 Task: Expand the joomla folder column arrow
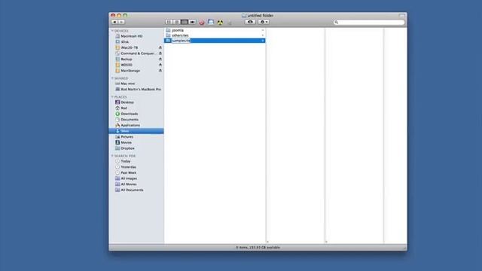coord(263,30)
